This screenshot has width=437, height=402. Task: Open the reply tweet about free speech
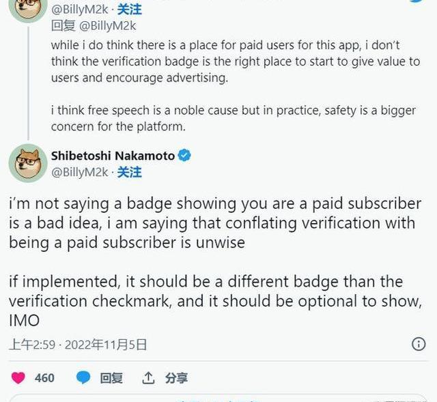(x=232, y=118)
